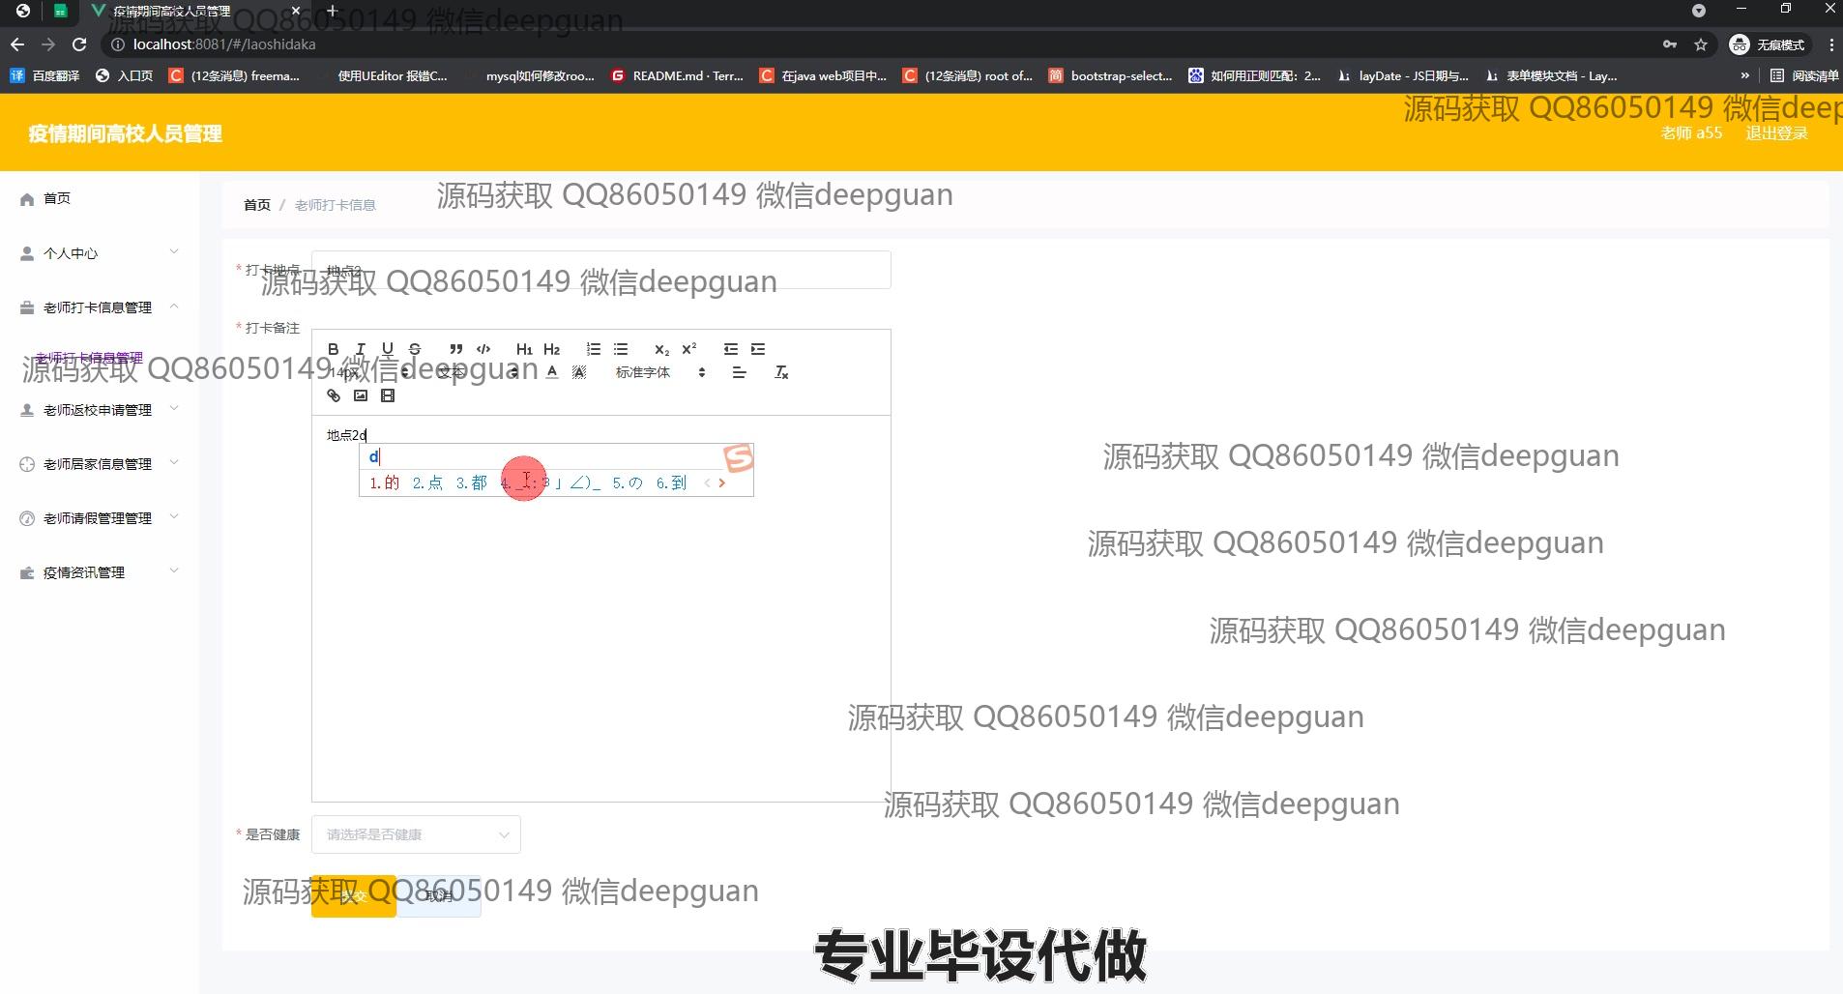
Task: Open the 文本 header style dropdown
Action: coord(478,372)
